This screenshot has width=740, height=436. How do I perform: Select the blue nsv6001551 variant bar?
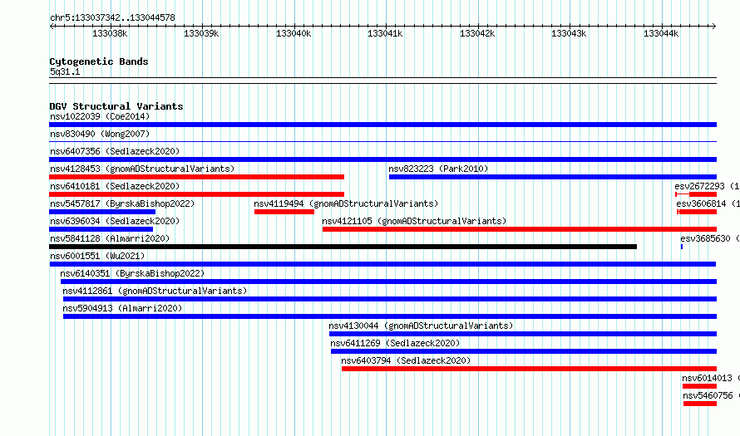[382, 264]
